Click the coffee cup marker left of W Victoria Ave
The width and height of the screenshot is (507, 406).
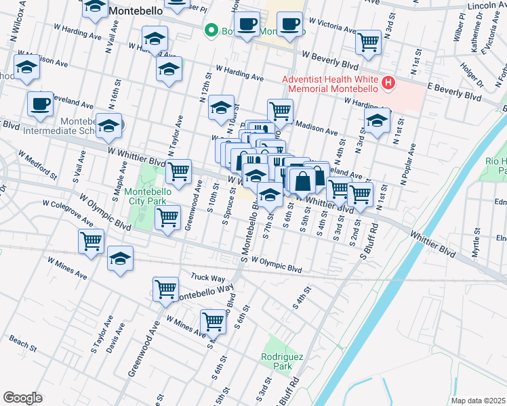289,27
